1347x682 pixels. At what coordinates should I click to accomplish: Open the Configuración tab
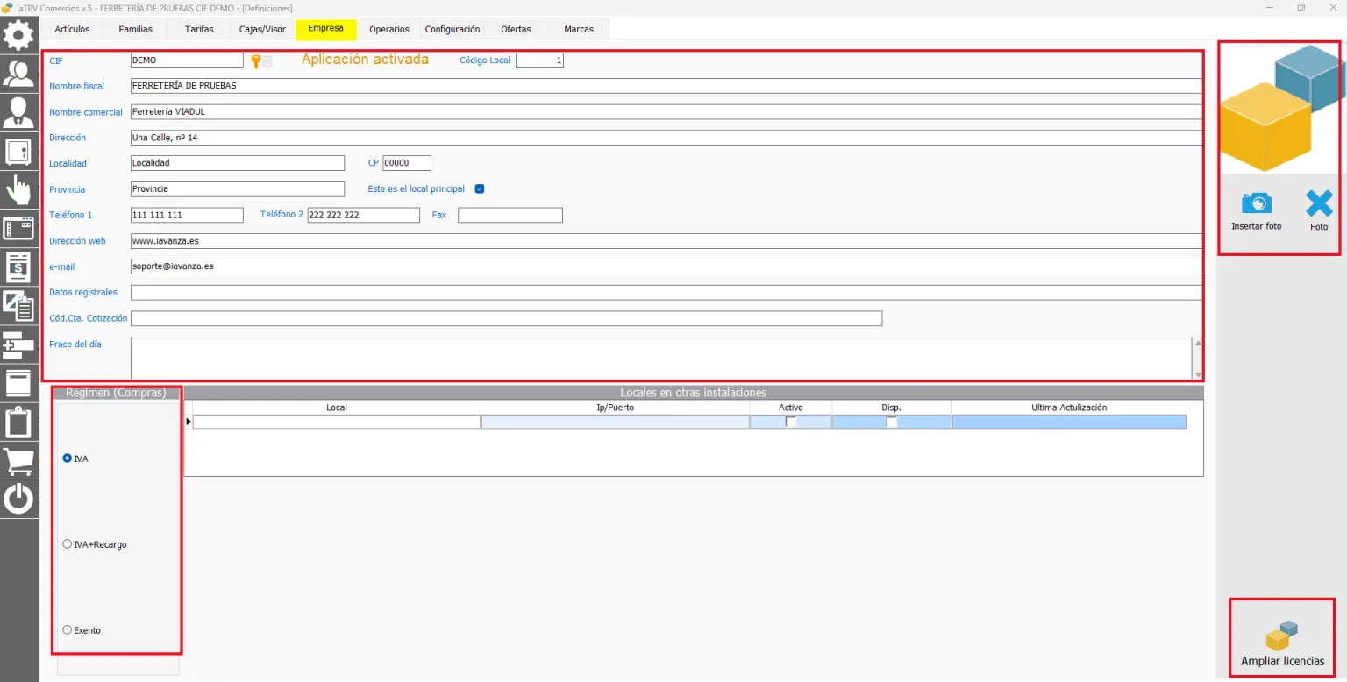tap(453, 29)
